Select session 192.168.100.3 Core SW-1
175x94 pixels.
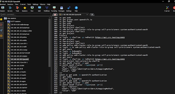pyautogui.click(x=19, y=63)
